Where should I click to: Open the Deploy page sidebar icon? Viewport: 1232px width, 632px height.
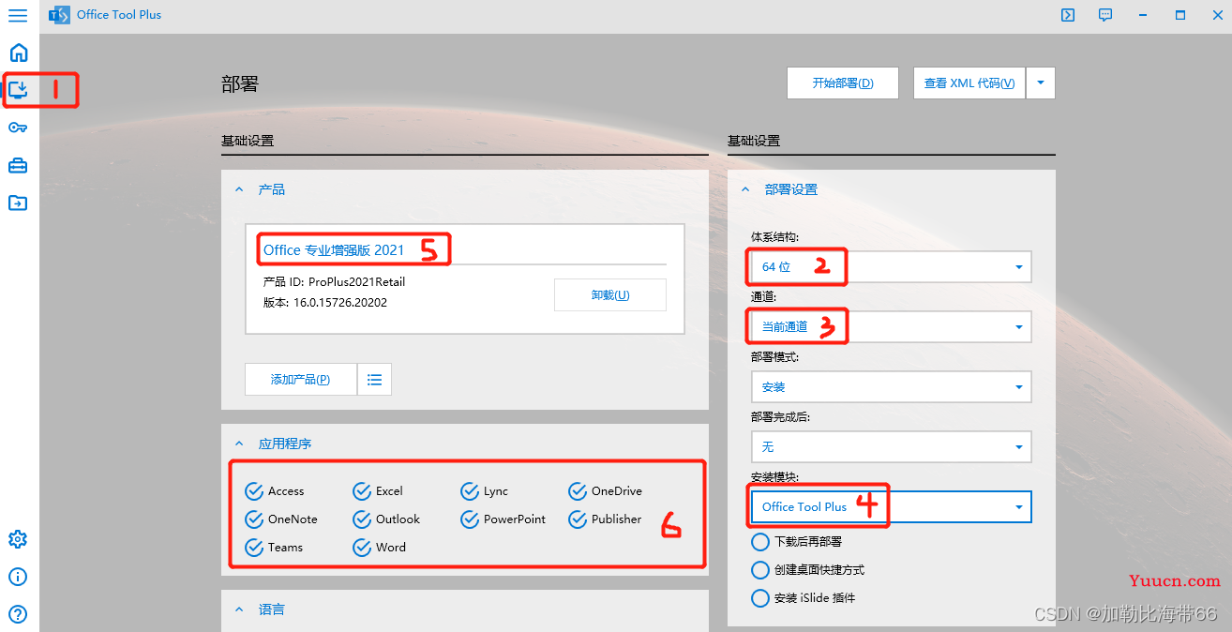pos(19,90)
